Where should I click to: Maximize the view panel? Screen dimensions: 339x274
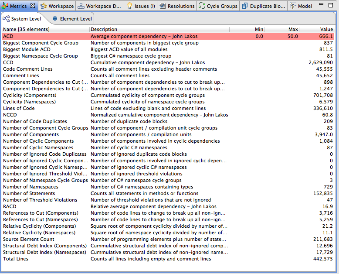point(331,5)
